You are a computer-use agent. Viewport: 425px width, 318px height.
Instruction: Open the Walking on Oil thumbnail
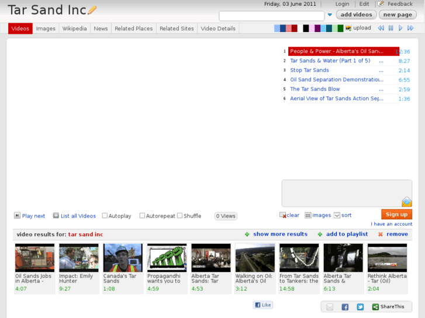(x=255, y=258)
